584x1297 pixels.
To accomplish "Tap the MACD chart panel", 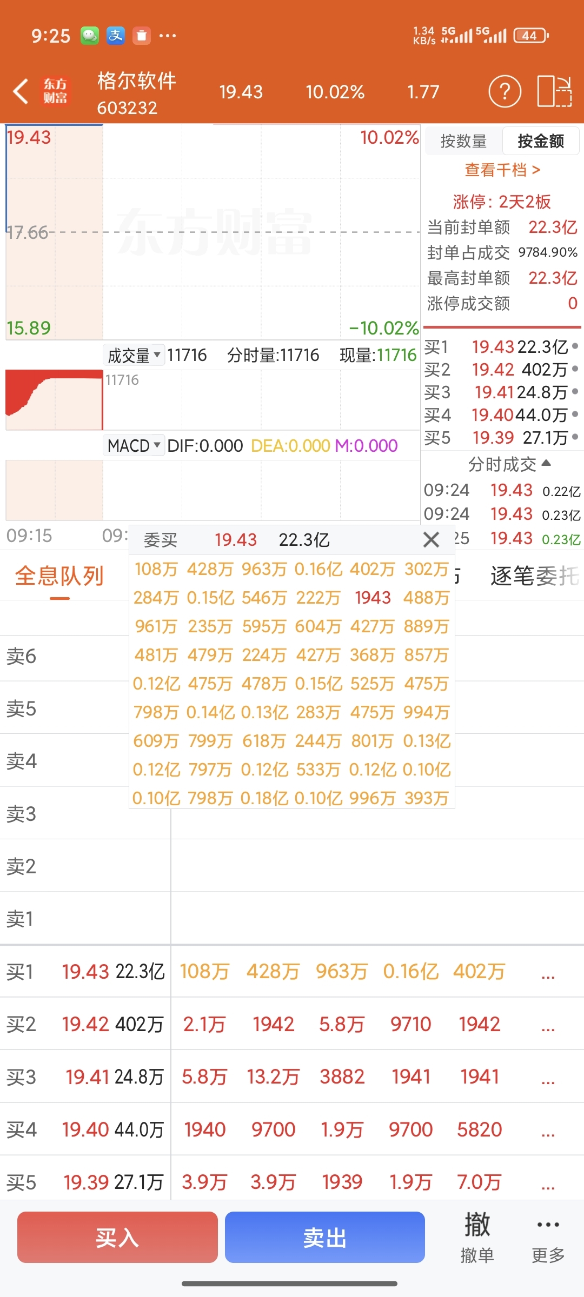I will (213, 490).
